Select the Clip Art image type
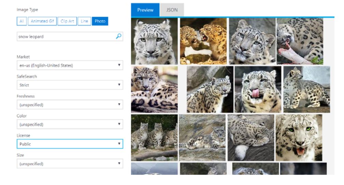Image resolution: width=344 pixels, height=185 pixels. (x=67, y=21)
